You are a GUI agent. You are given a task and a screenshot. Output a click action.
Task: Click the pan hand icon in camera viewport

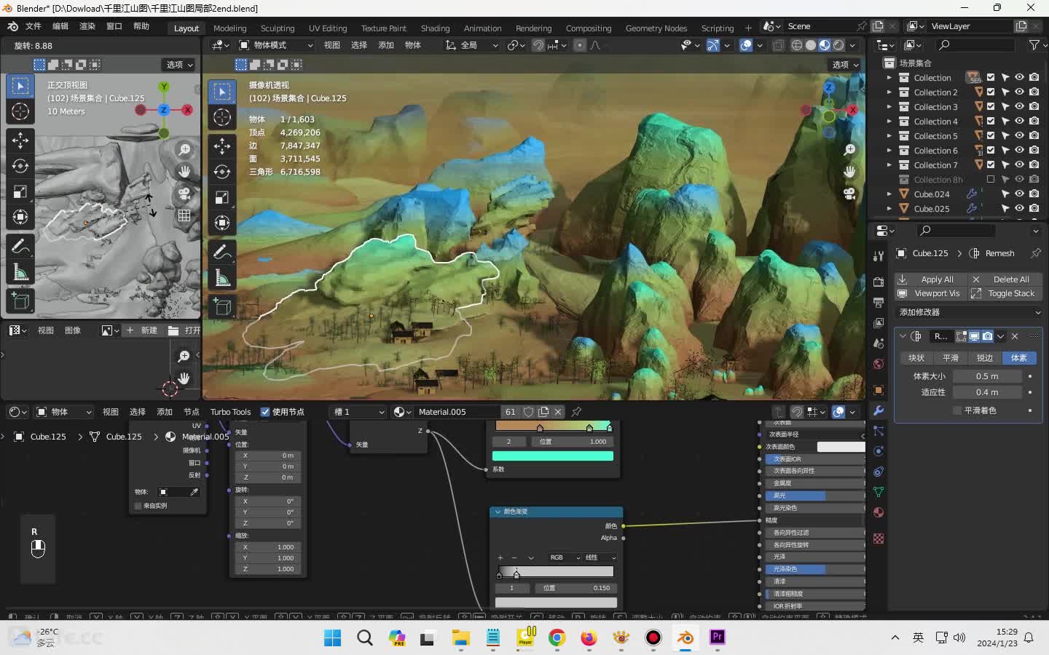click(x=849, y=172)
